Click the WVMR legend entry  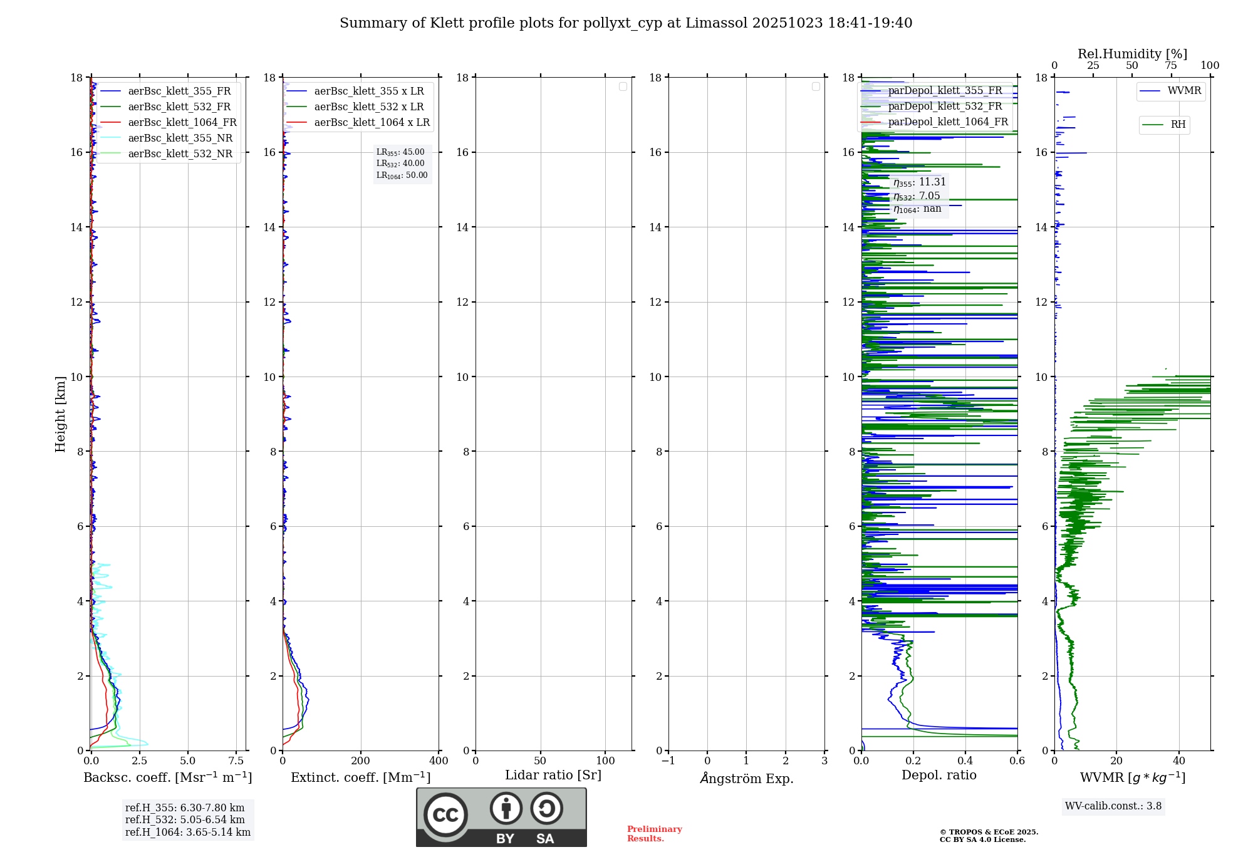(x=1183, y=91)
